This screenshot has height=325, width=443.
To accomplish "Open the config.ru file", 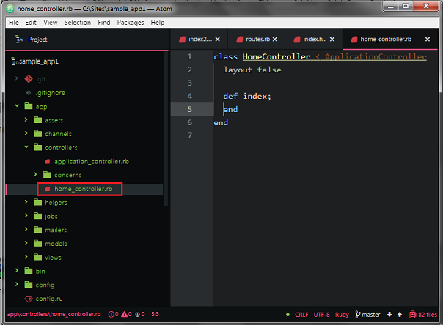I will pyautogui.click(x=49, y=299).
